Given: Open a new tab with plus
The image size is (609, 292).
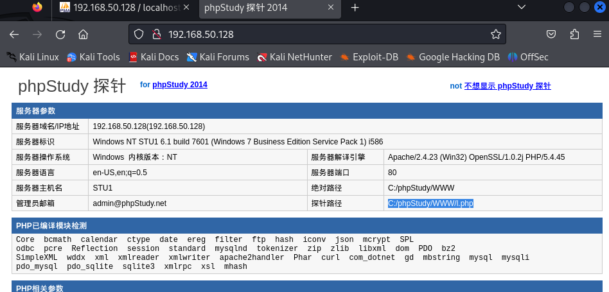Looking at the screenshot, I should (x=355, y=7).
